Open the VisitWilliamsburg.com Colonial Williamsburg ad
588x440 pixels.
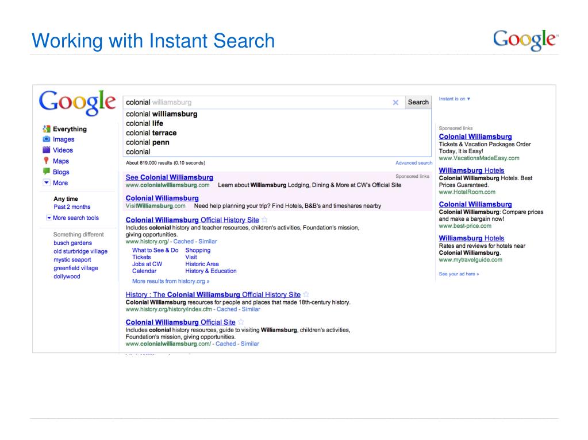coord(162,198)
